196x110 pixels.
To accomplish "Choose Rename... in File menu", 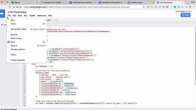I will tap(27, 35).
